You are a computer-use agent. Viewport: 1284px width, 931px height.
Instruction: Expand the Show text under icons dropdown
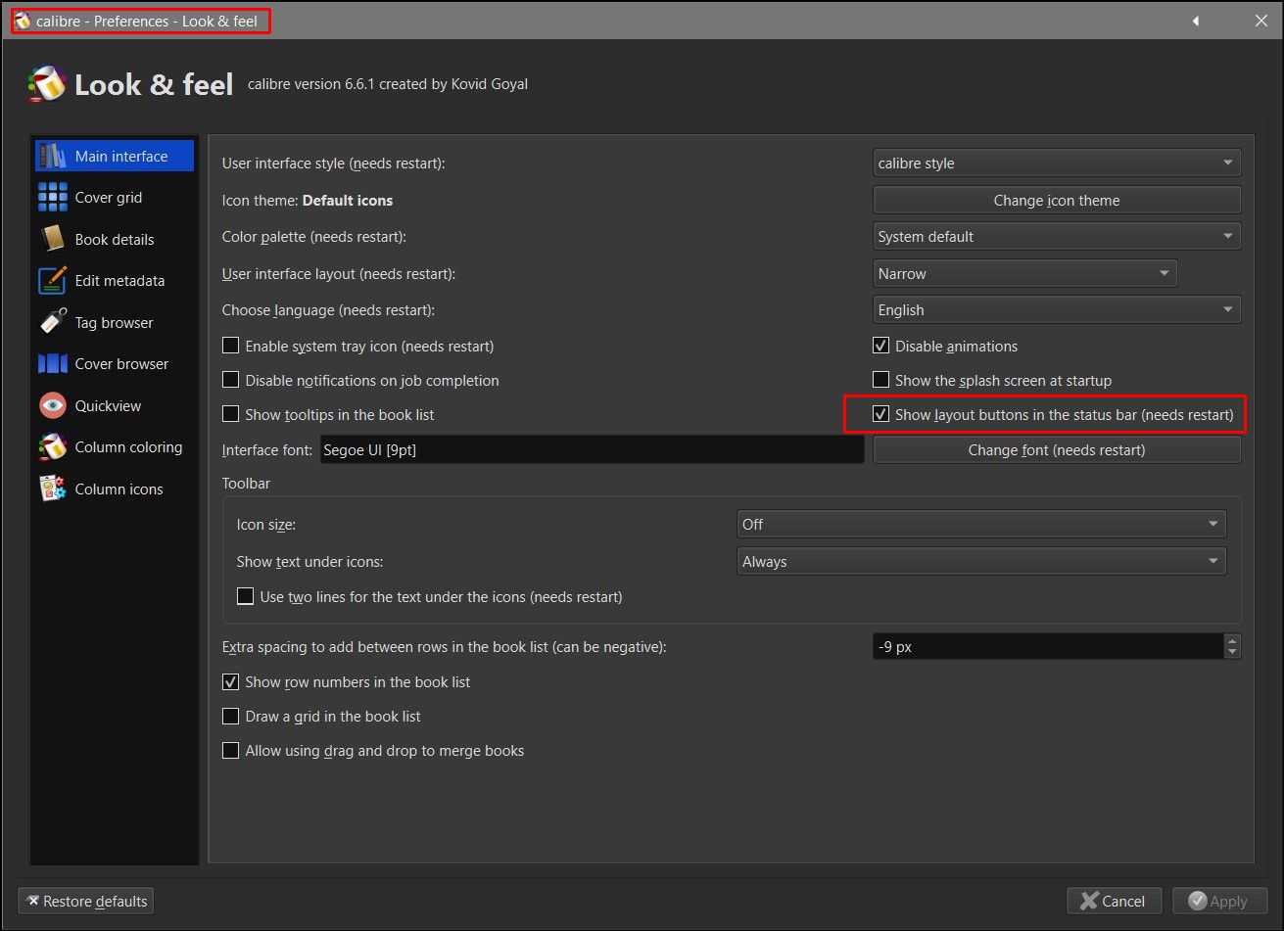coord(981,562)
